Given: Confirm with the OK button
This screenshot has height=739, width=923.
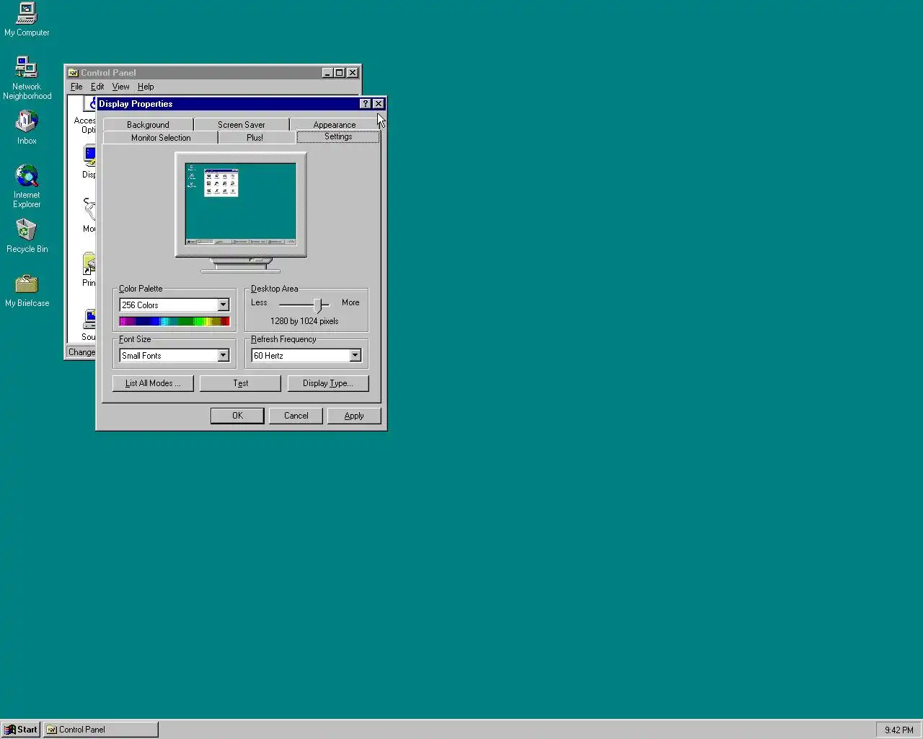Looking at the screenshot, I should (x=237, y=416).
